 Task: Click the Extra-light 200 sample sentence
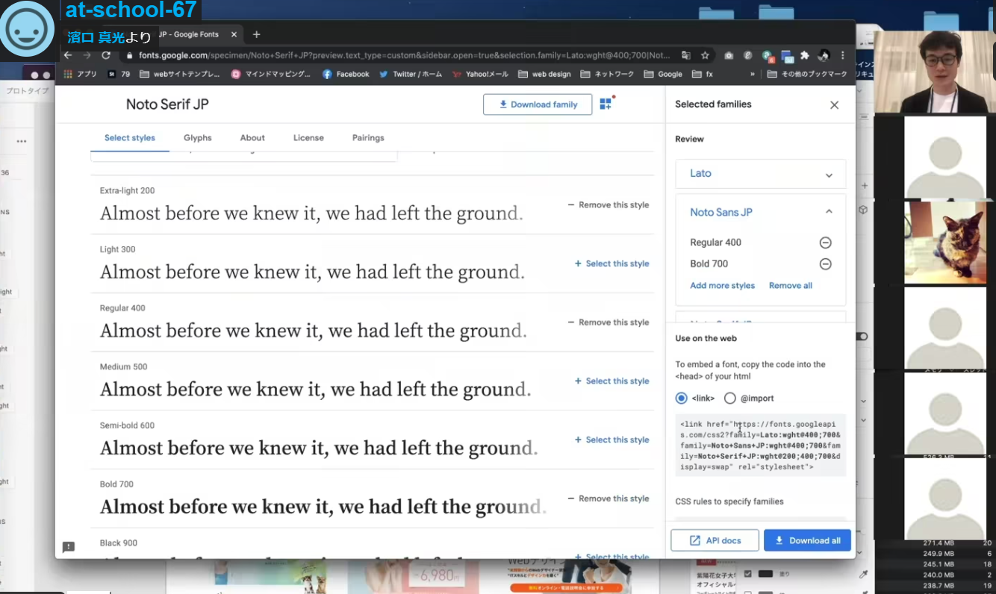pos(311,213)
